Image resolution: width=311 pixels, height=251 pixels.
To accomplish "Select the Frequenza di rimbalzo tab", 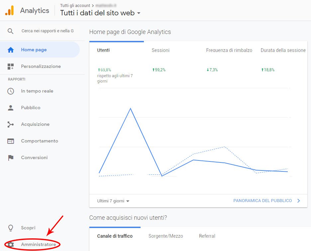I will (x=229, y=50).
